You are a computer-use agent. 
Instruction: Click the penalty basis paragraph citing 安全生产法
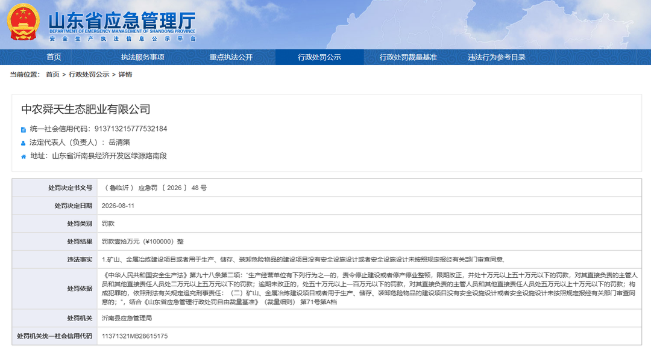[x=370, y=289]
